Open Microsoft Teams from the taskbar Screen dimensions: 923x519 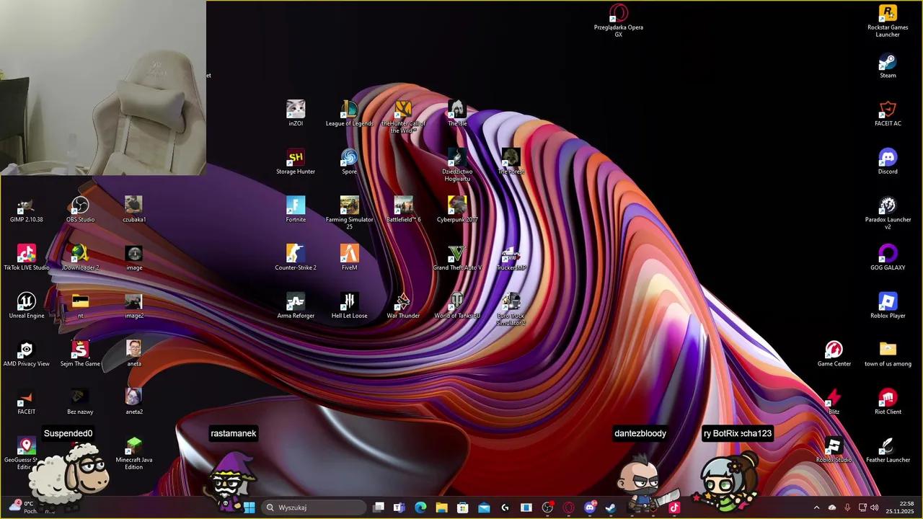click(399, 507)
